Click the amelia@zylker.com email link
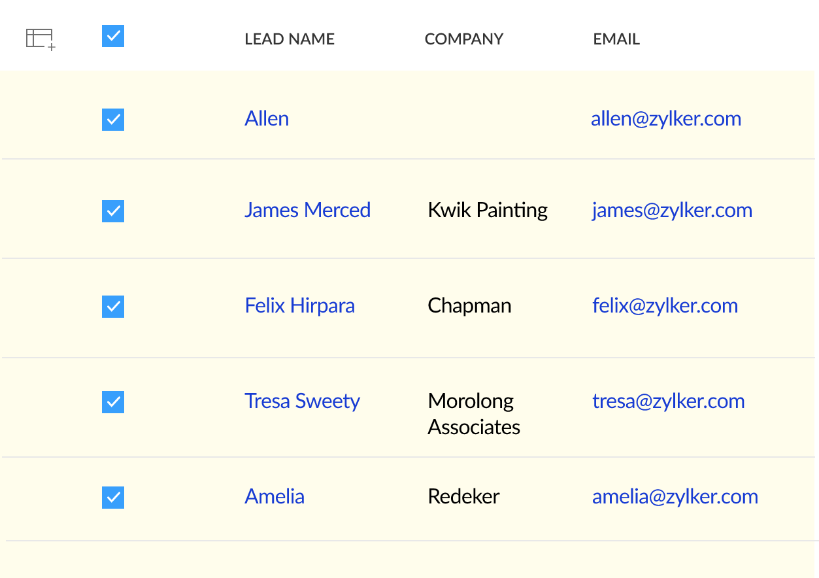This screenshot has height=578, width=819. point(675,497)
